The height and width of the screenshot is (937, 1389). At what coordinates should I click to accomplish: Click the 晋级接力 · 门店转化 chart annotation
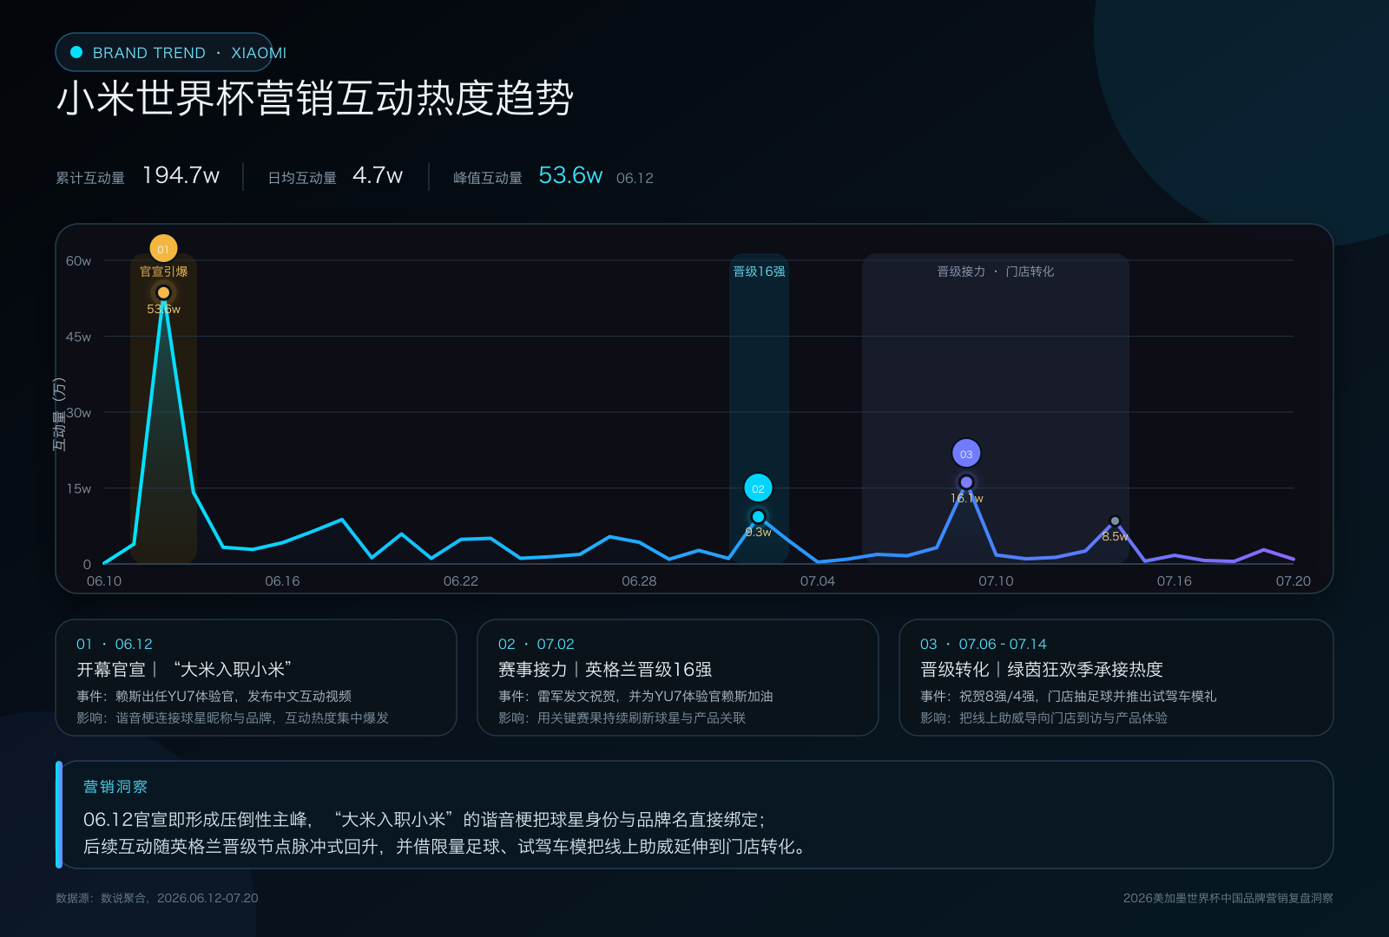996,272
